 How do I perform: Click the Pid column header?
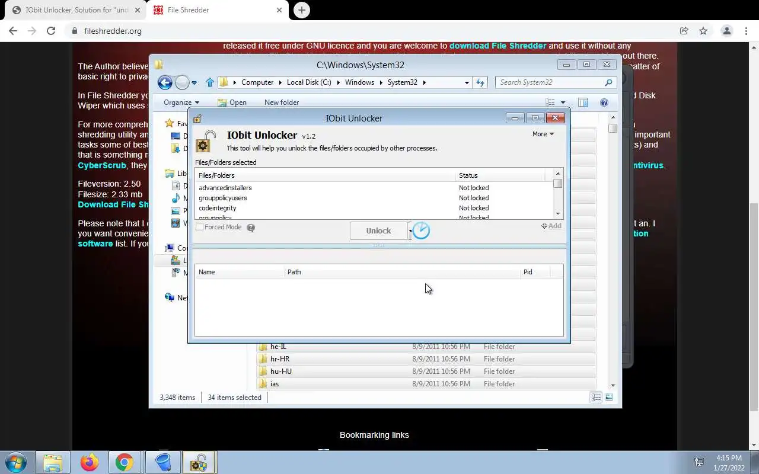(x=535, y=272)
